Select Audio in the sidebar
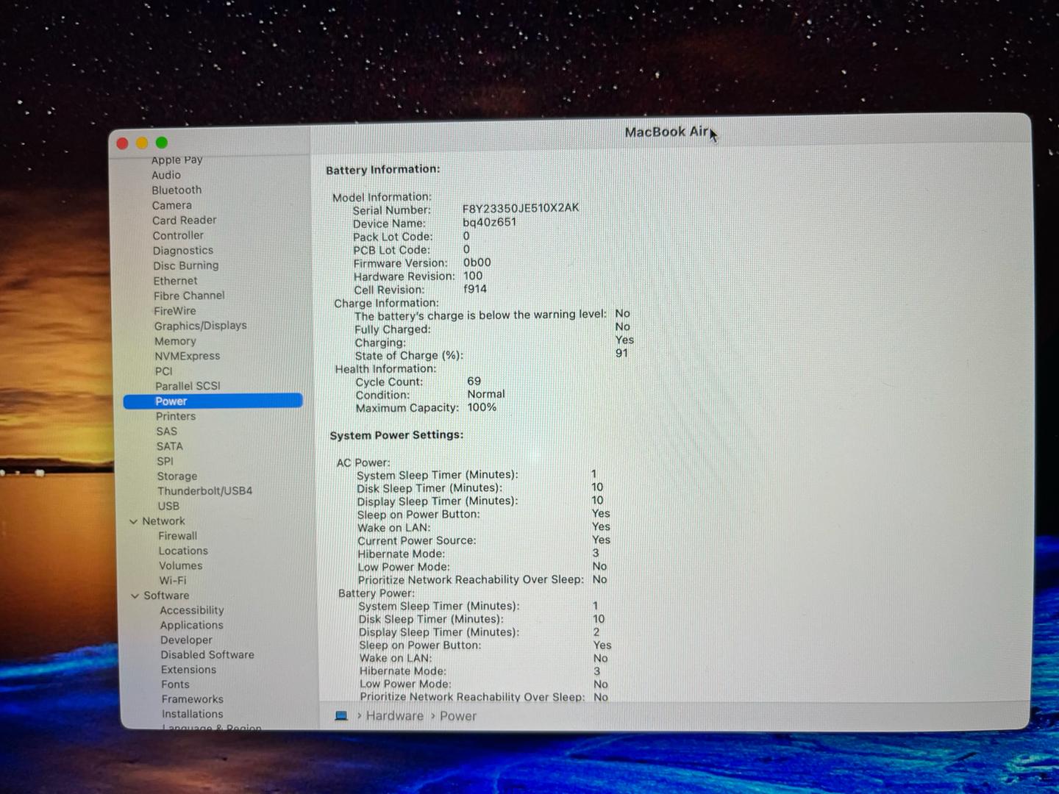Screen dimensions: 1059x794 tap(166, 175)
